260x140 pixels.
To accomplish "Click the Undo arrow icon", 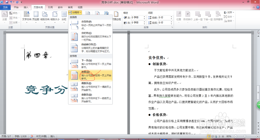I will point(11,2).
